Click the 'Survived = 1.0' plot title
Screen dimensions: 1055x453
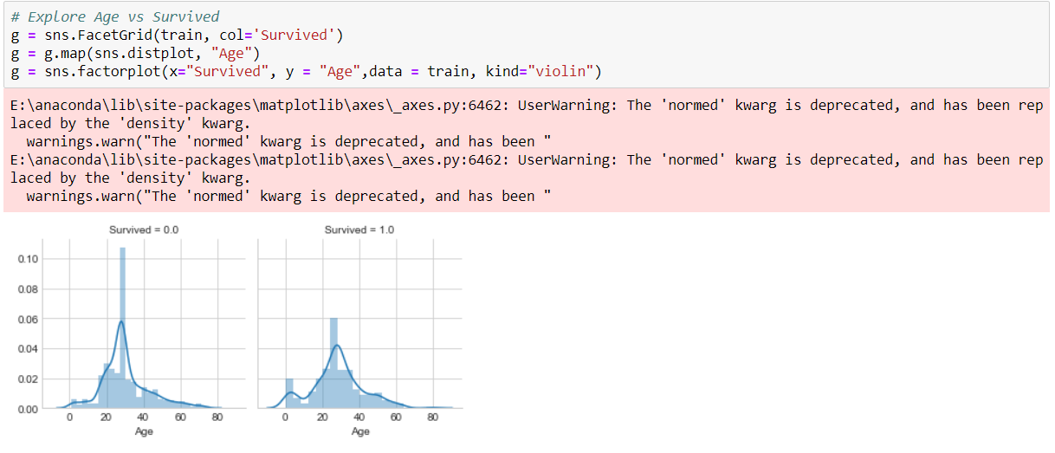pyautogui.click(x=359, y=230)
